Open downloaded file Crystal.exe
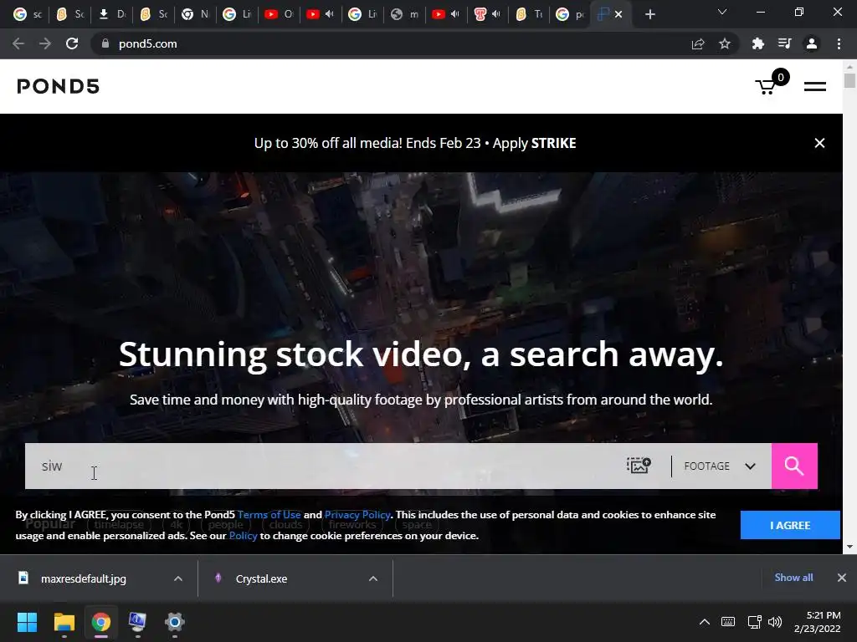This screenshot has height=642, width=857. coord(261,578)
